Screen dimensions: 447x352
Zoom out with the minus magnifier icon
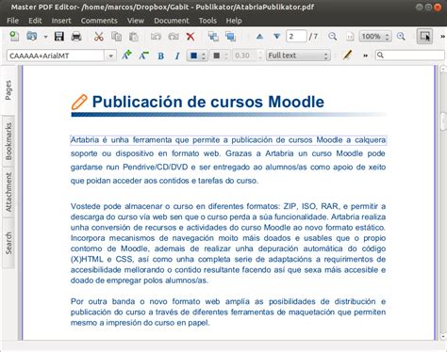click(332, 37)
